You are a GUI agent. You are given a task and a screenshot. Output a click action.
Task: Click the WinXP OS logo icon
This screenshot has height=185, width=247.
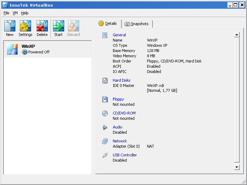(12, 49)
